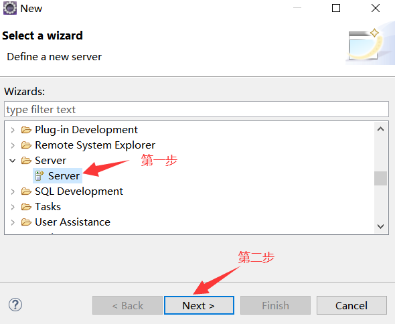Focus the type filter text field
The image size is (395, 324).
click(196, 109)
